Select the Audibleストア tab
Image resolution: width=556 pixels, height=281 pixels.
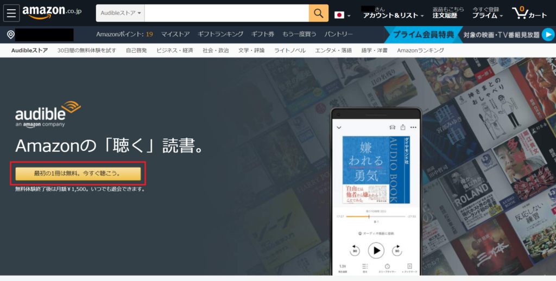pyautogui.click(x=29, y=50)
